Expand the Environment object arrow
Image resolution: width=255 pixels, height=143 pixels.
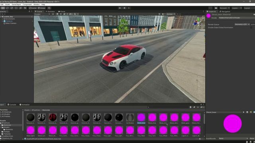tap(2, 19)
